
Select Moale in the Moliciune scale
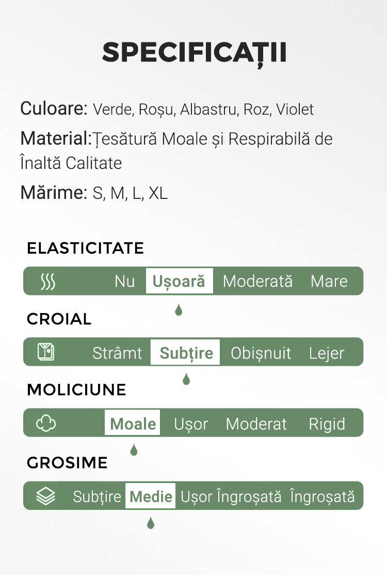click(132, 423)
